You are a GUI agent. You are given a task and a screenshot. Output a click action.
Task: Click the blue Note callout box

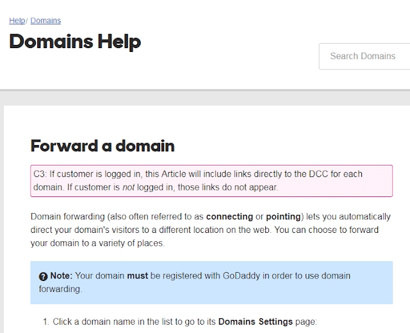(x=211, y=282)
